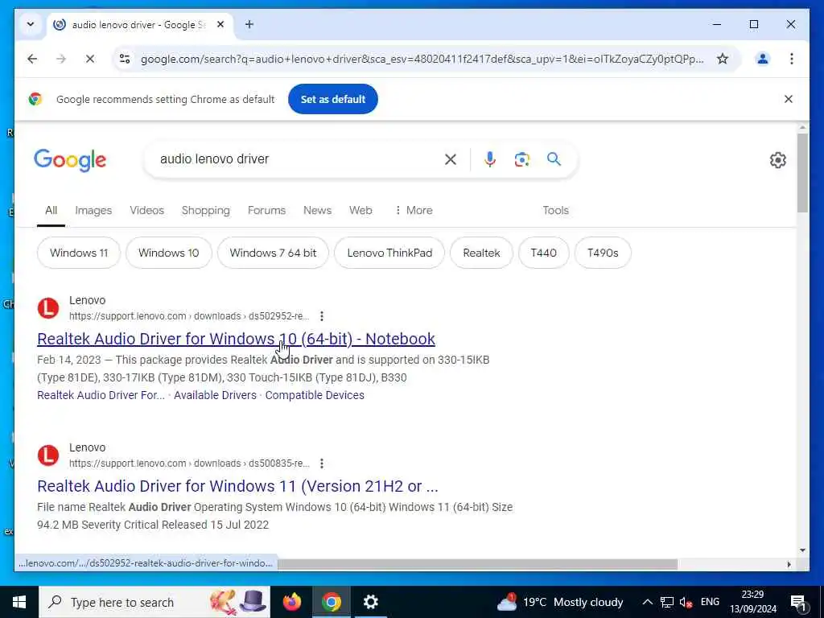824x618 pixels.
Task: Submit search with magnifying glass icon
Action: (x=554, y=159)
